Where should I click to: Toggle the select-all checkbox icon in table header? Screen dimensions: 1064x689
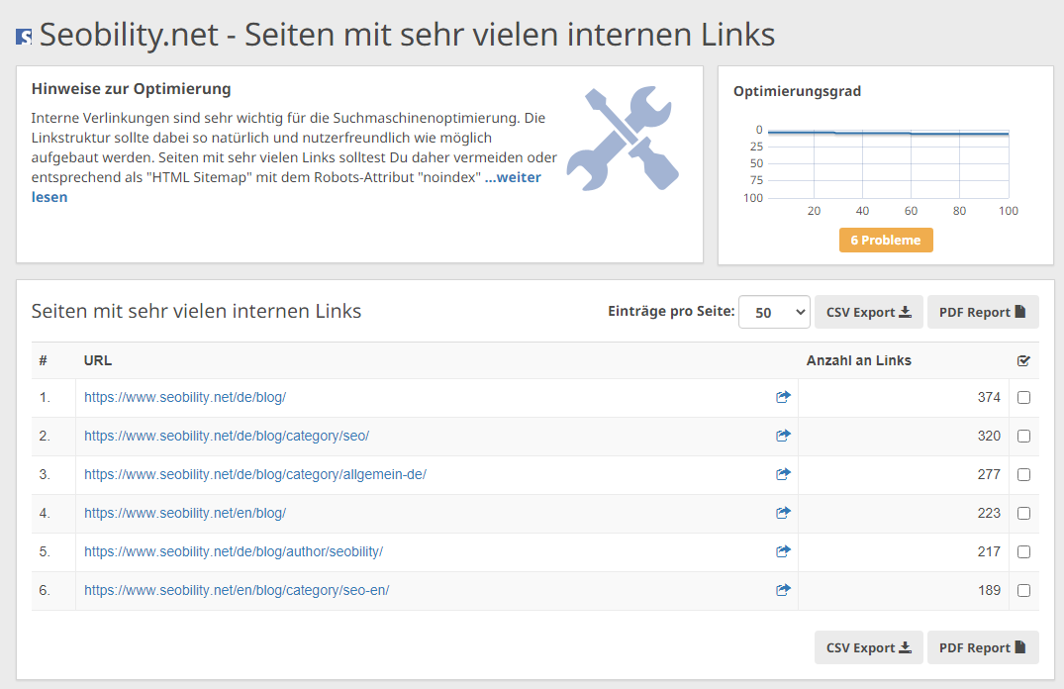pyautogui.click(x=1024, y=361)
